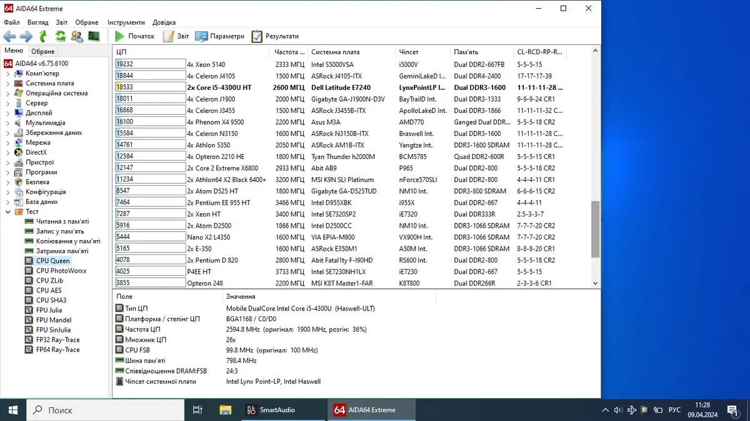
Task: Click the green Up level arrow
Action: coord(43,36)
